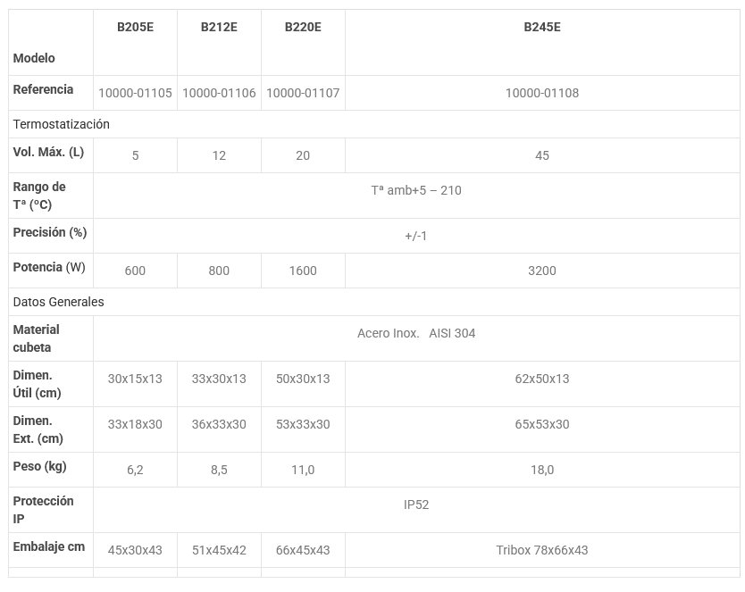This screenshot has width=745, height=592.
Task: Click the Termostatización section row
Action: pos(62,124)
